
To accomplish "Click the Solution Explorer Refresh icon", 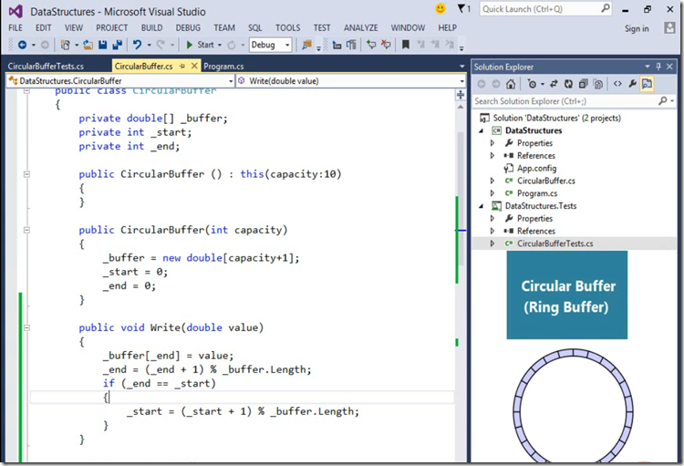I will [x=568, y=84].
